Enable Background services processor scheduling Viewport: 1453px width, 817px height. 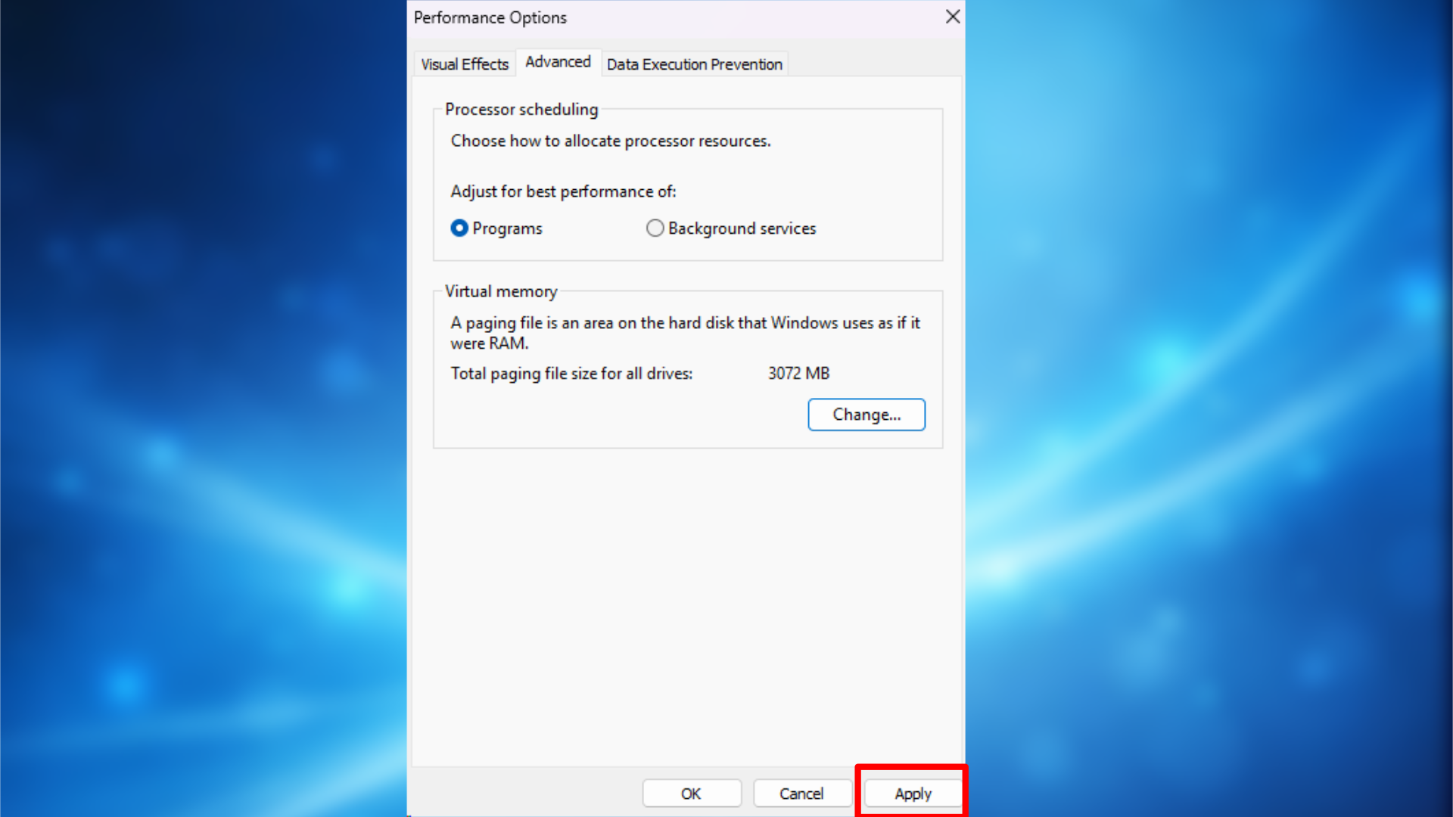(655, 228)
